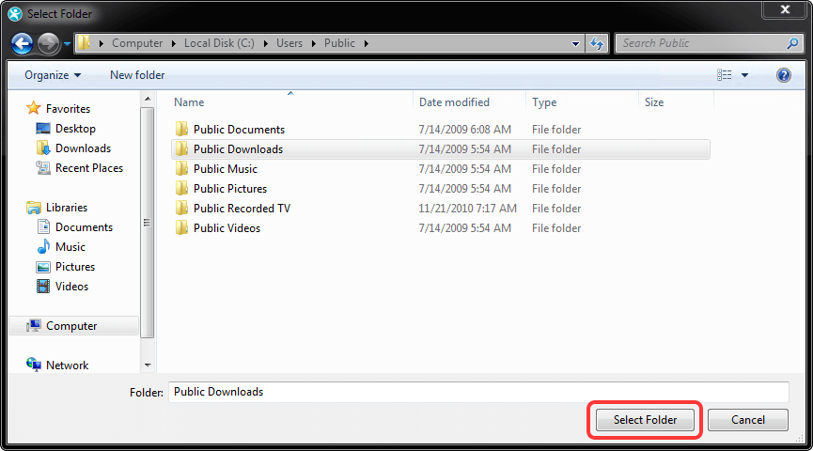This screenshot has width=813, height=451.
Task: Click the blue Help question mark icon
Action: click(x=783, y=75)
